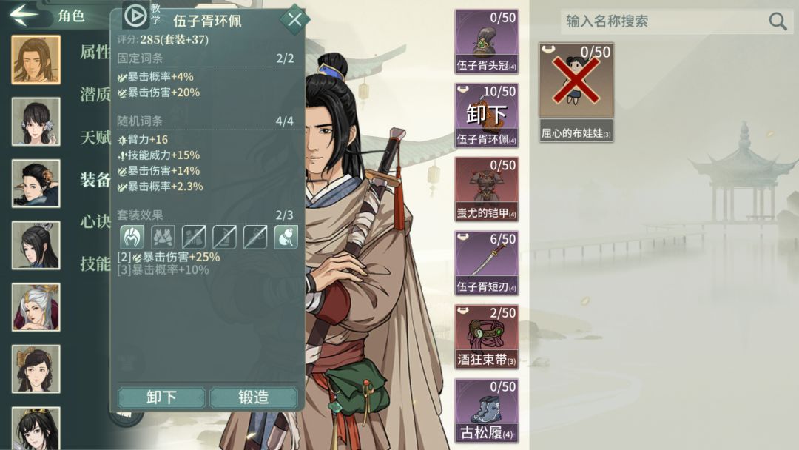This screenshot has width=799, height=450.
Task: Click the 锻造 forge button
Action: click(253, 397)
